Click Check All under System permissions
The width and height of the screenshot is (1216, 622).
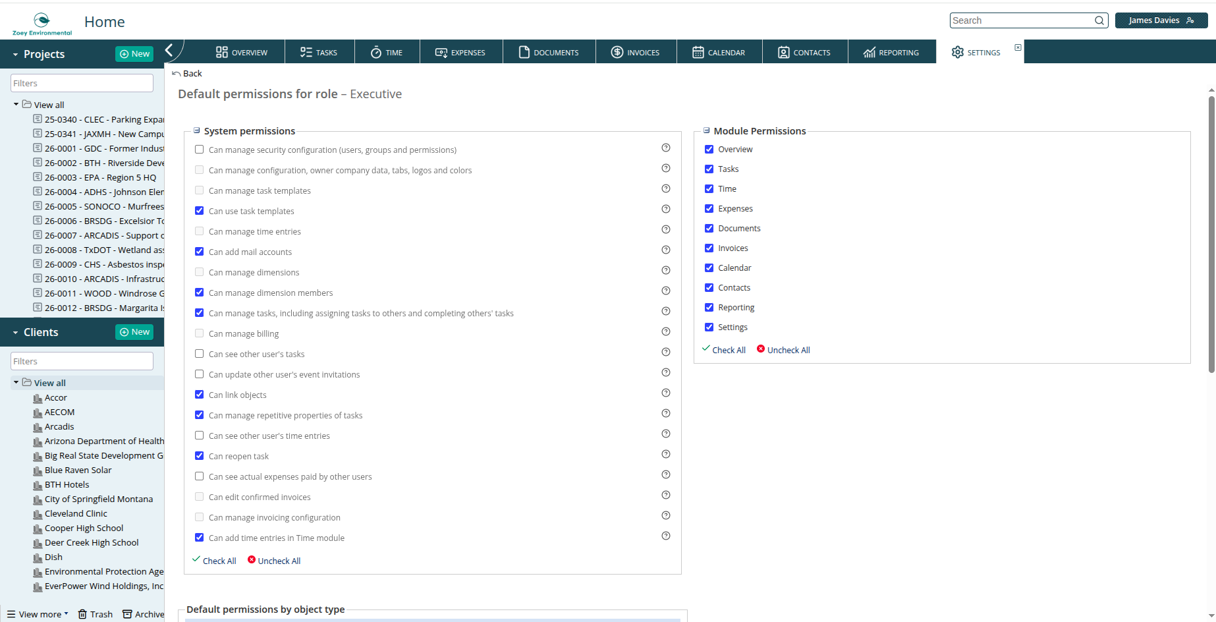[x=214, y=561]
